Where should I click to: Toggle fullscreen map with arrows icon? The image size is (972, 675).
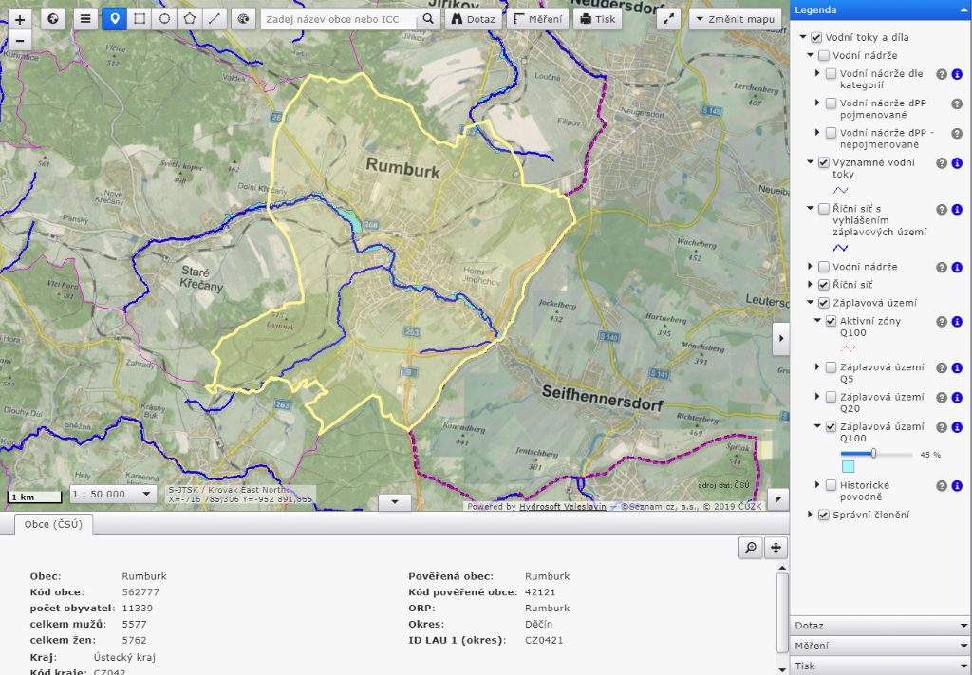pyautogui.click(x=668, y=19)
